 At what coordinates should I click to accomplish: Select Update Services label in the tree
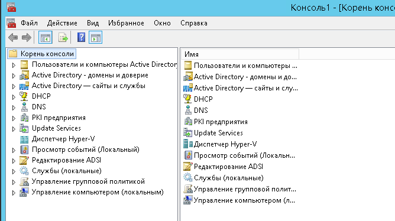[x=56, y=128]
